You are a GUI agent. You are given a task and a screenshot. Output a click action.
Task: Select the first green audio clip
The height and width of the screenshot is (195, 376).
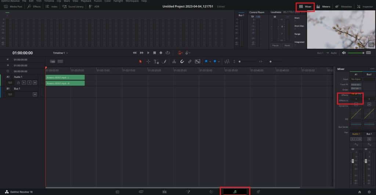click(x=65, y=77)
